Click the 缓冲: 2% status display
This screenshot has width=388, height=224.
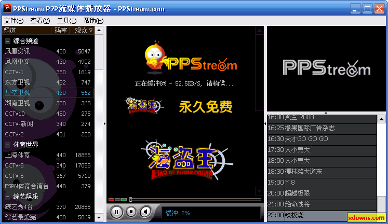coord(211,213)
